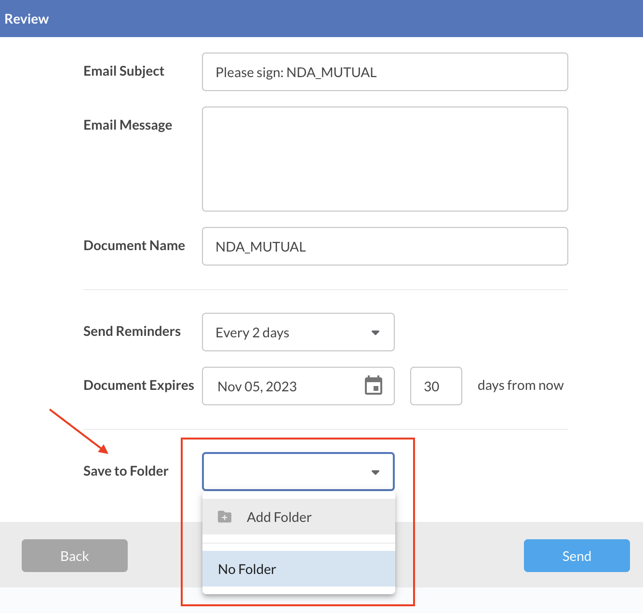
Task: Go back using the Back button
Action: [75, 556]
